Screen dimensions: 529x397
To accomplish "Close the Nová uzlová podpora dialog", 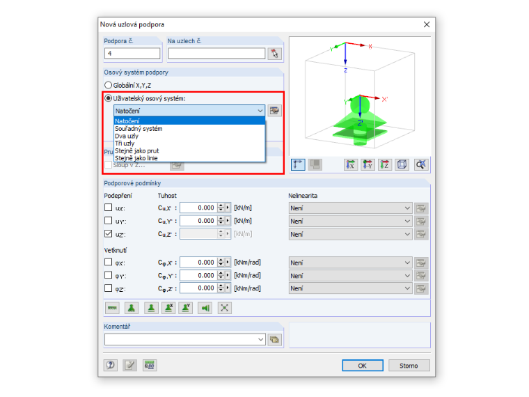I will [427, 24].
